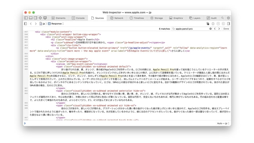254x143 pixels.
Task: Click the Done button
Action: [226, 29]
